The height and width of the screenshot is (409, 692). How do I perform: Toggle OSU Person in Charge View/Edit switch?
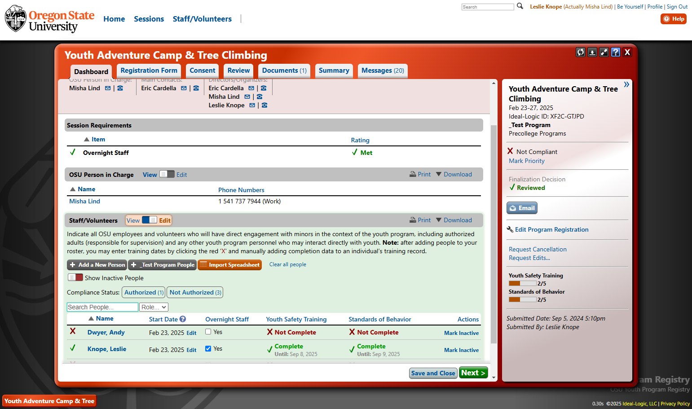pos(167,174)
